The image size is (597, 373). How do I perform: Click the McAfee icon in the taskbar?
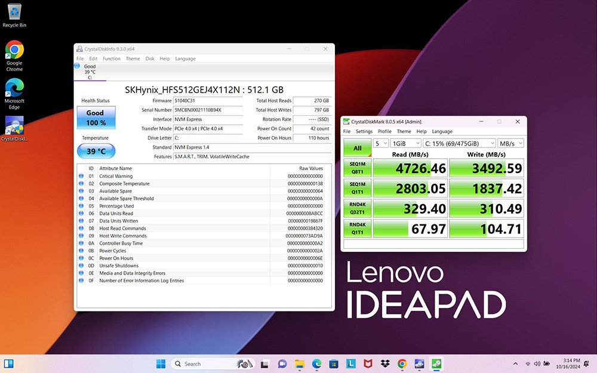tap(368, 363)
